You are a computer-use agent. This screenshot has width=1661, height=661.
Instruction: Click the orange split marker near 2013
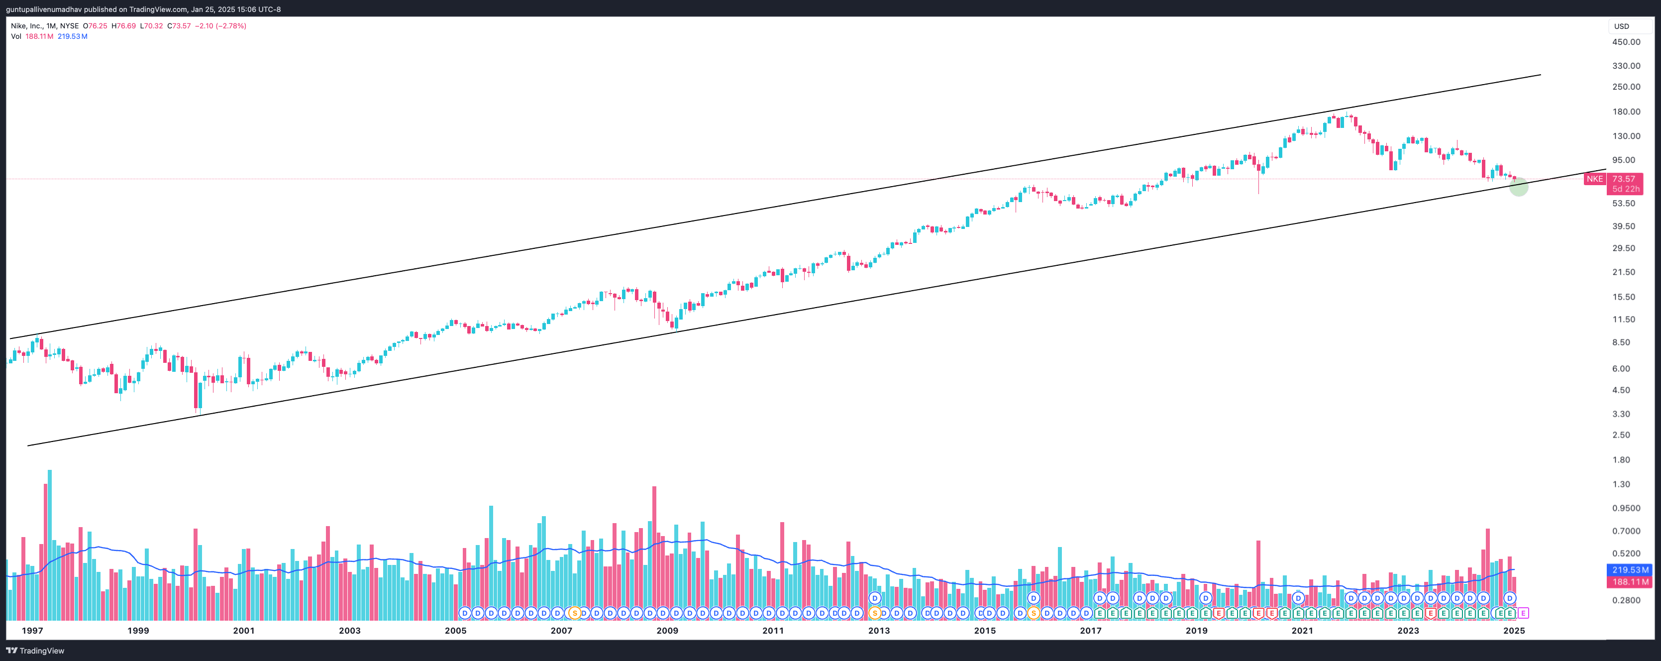pos(875,613)
